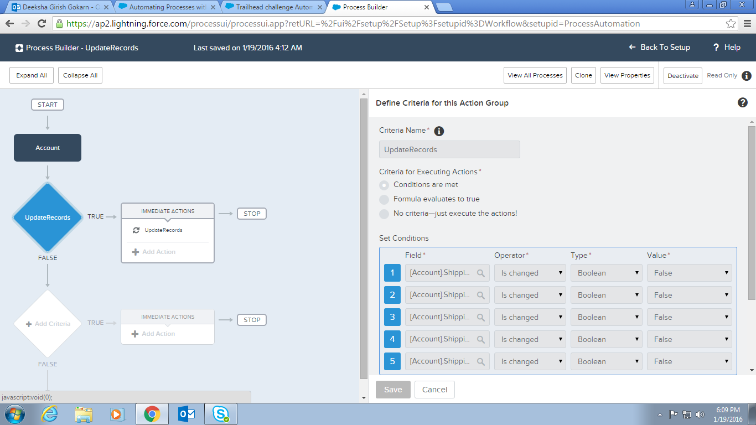Screen dimensions: 756x425
Task: Click Add Action under UpdateRecords
Action: point(154,252)
